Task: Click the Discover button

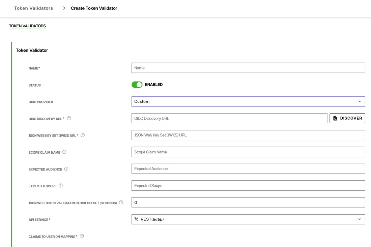Action: [347, 118]
